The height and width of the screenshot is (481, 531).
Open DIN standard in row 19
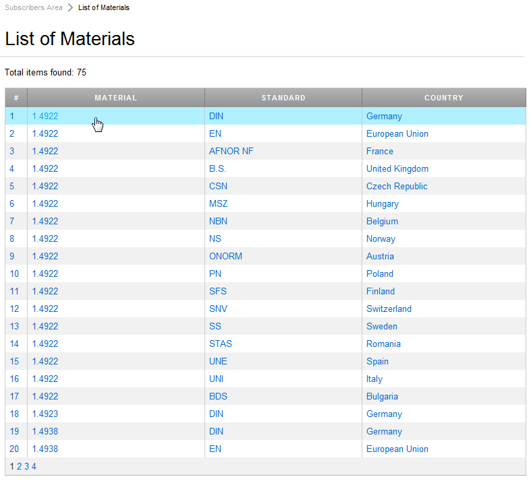click(216, 432)
